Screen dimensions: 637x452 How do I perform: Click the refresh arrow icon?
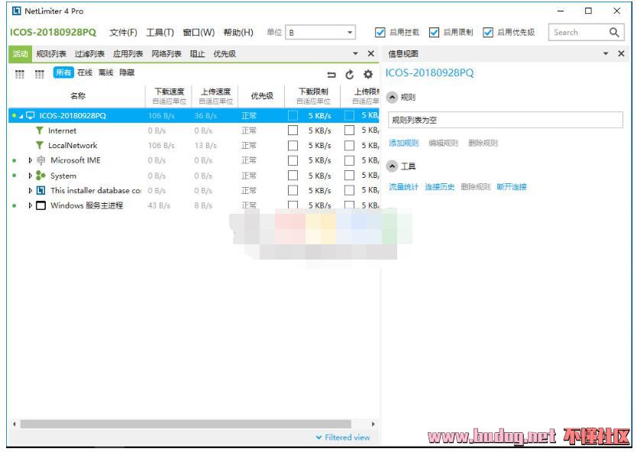(x=349, y=74)
